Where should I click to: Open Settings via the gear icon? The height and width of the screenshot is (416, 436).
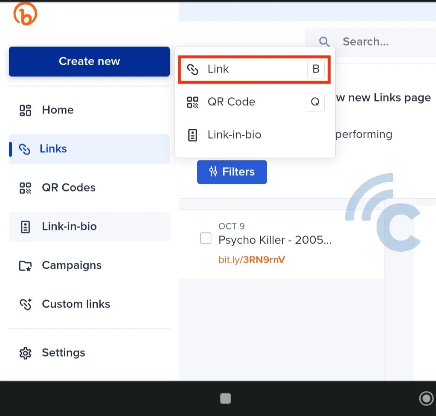tap(25, 353)
